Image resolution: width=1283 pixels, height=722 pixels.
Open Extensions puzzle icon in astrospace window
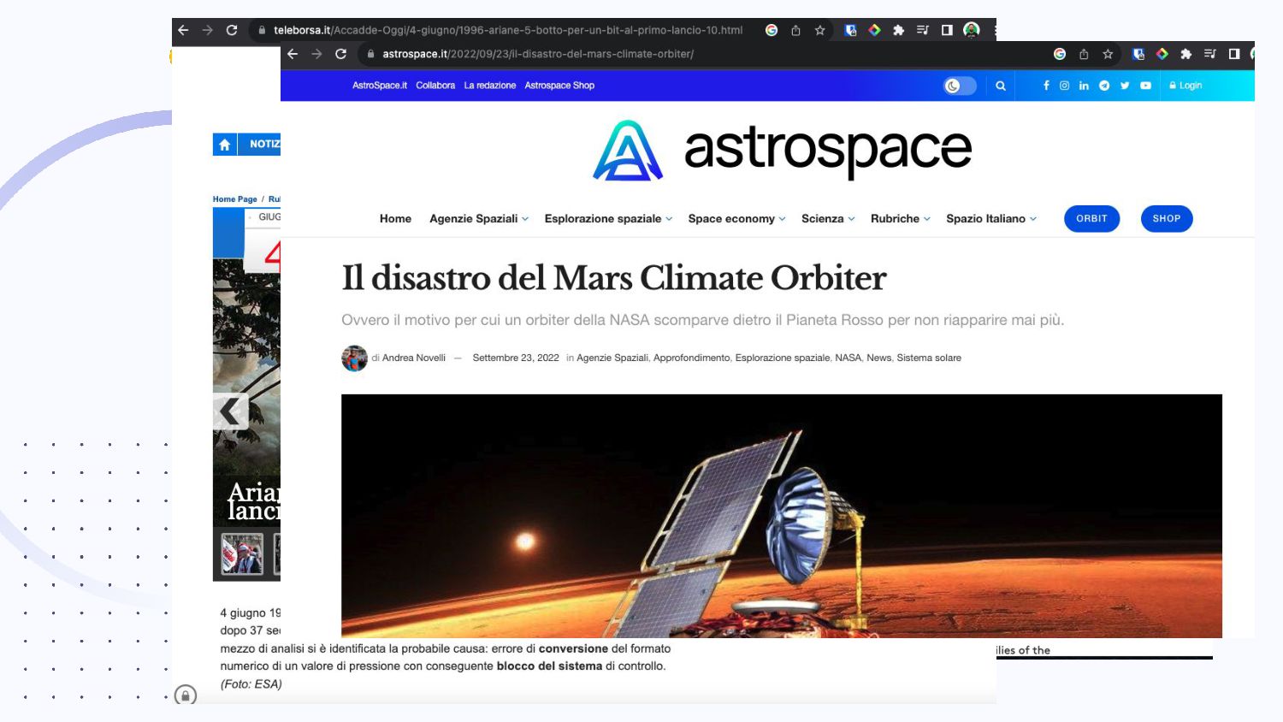point(1185,54)
